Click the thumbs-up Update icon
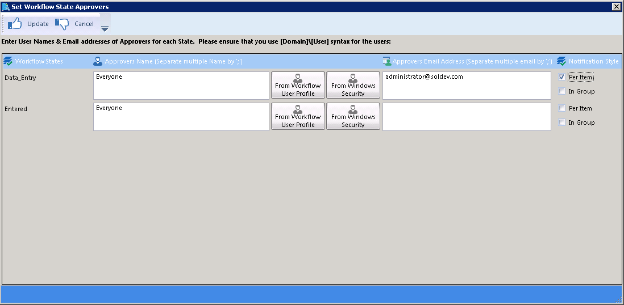 pos(15,24)
